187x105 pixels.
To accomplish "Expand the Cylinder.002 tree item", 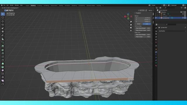I will click(x=160, y=18).
